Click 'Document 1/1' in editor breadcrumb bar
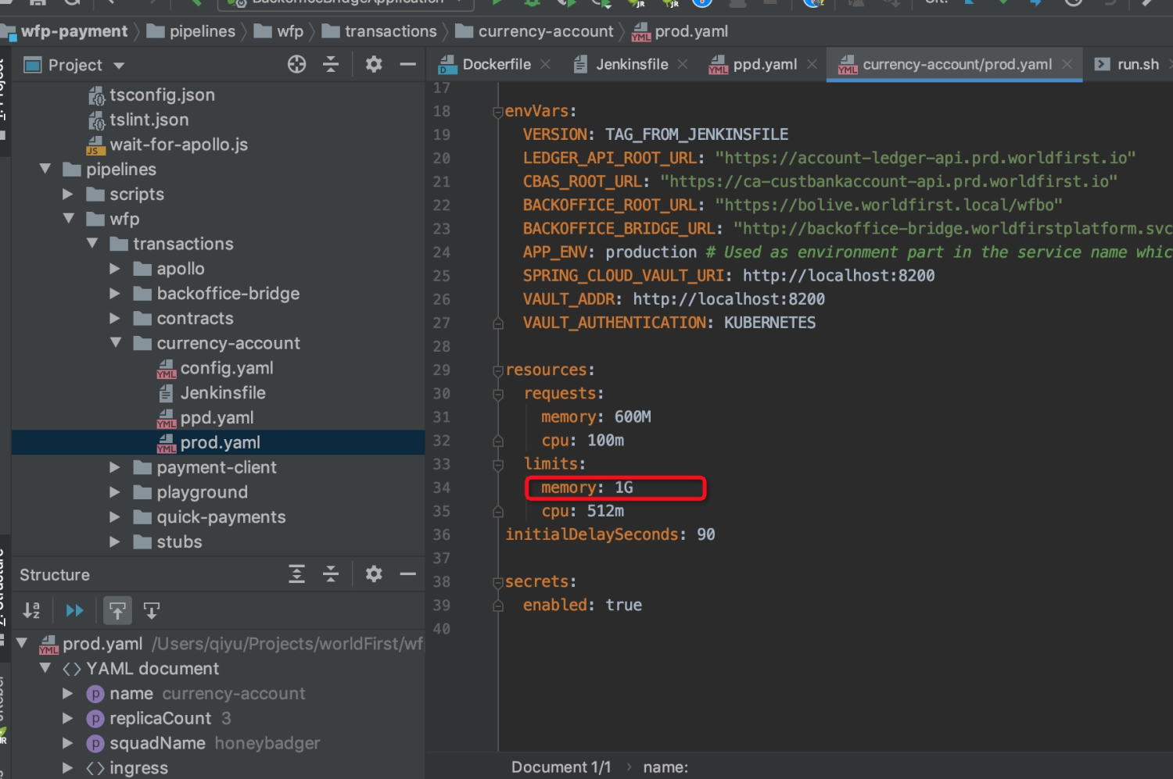Screen dimensions: 1173x779 561,767
